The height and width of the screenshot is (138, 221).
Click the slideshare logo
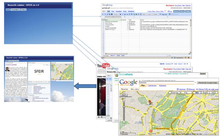(x=123, y=75)
